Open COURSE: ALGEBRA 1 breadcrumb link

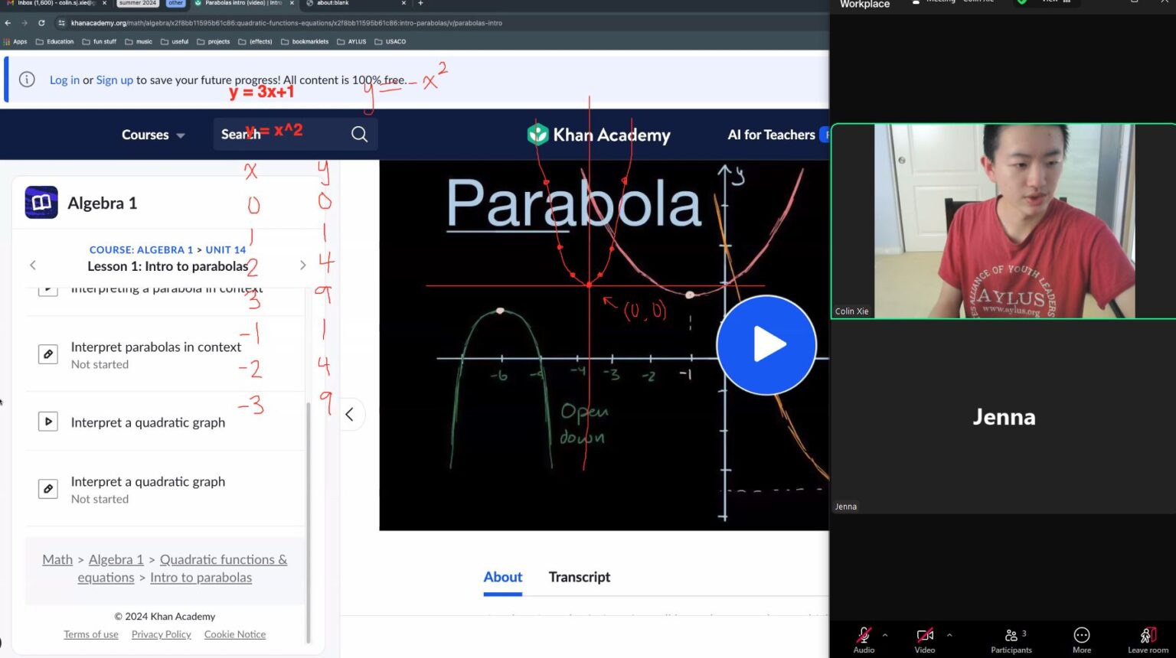141,249
